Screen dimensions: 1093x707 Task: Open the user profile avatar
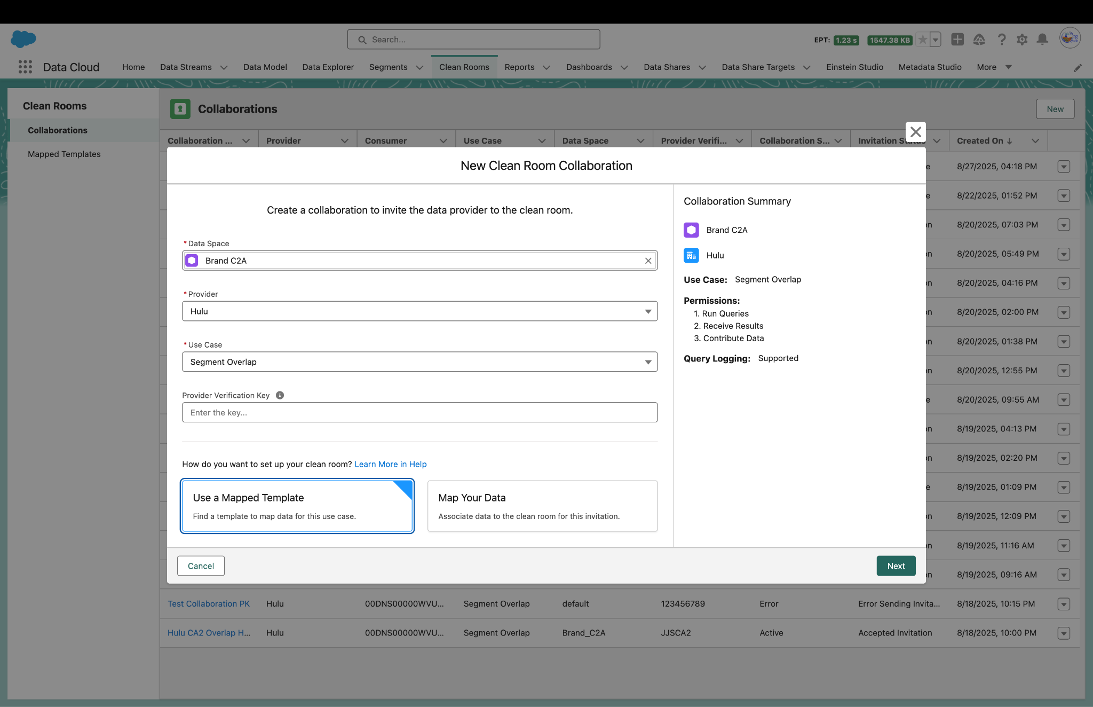(x=1070, y=38)
